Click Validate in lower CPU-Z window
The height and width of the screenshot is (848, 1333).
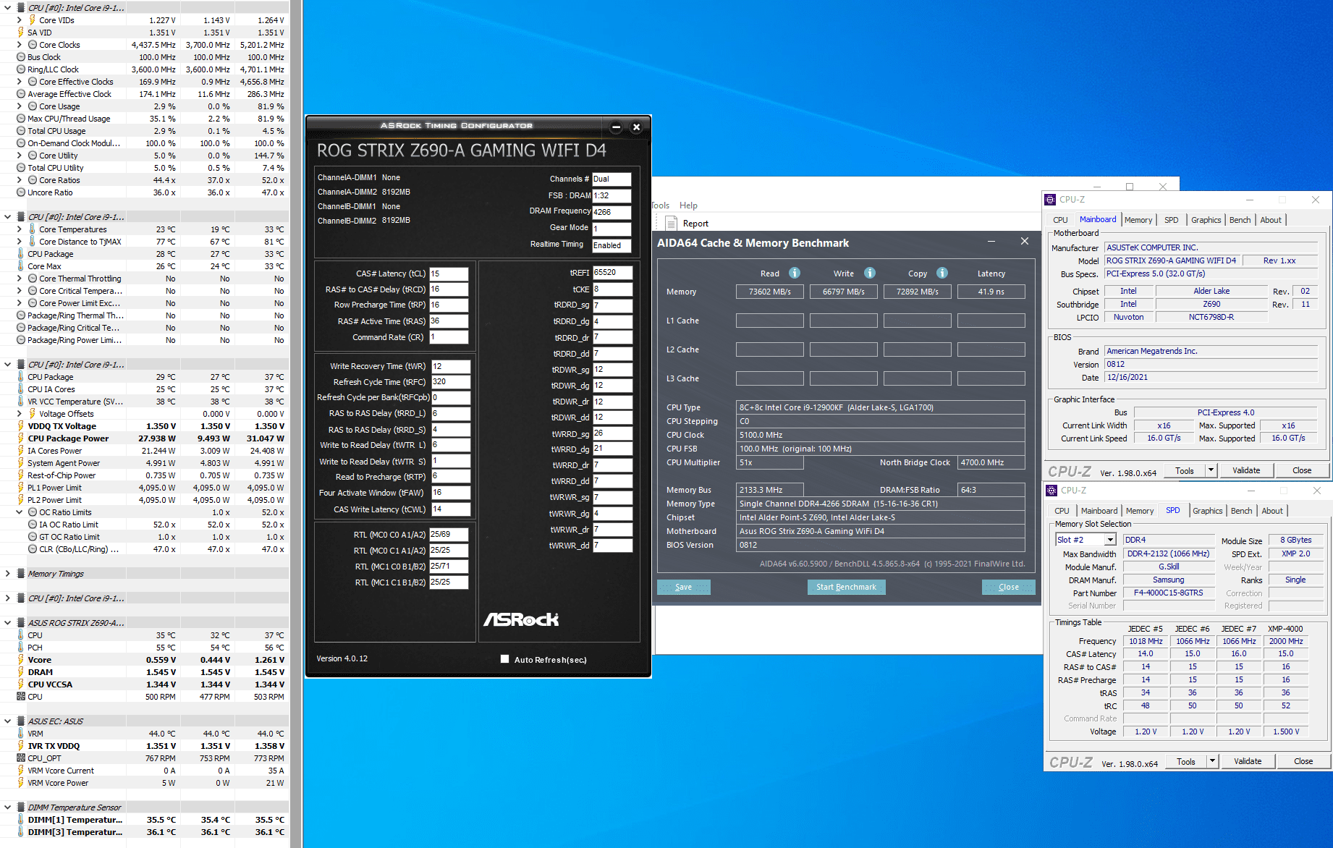(x=1248, y=761)
